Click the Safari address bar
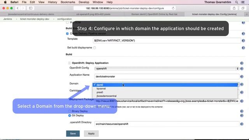This screenshot has height=140, width=249. coord(124,8)
